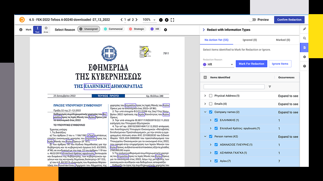
Task: Open the help question mark icon
Action: 305,66
